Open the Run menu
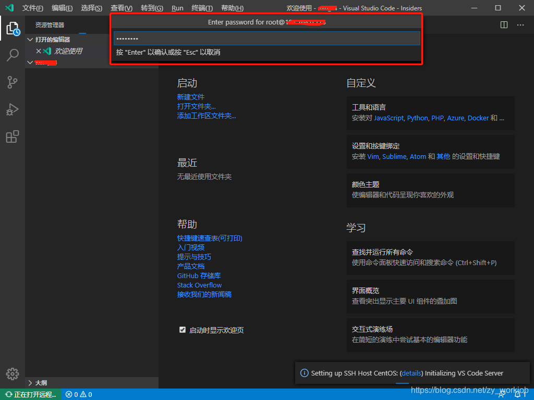Screen dimensions: 534x400 click(177, 8)
